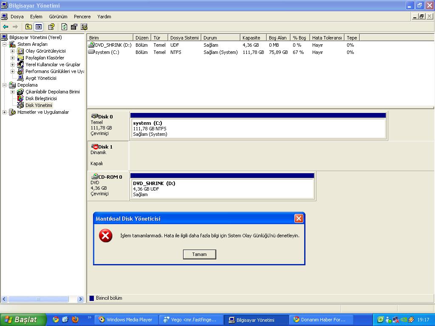Viewport: 435px width, 326px height.
Task: Click the Disk 1 offline disk icon
Action: [x=94, y=146]
